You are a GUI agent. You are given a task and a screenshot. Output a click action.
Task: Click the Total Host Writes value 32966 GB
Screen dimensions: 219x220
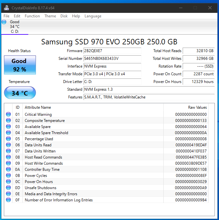point(199,59)
